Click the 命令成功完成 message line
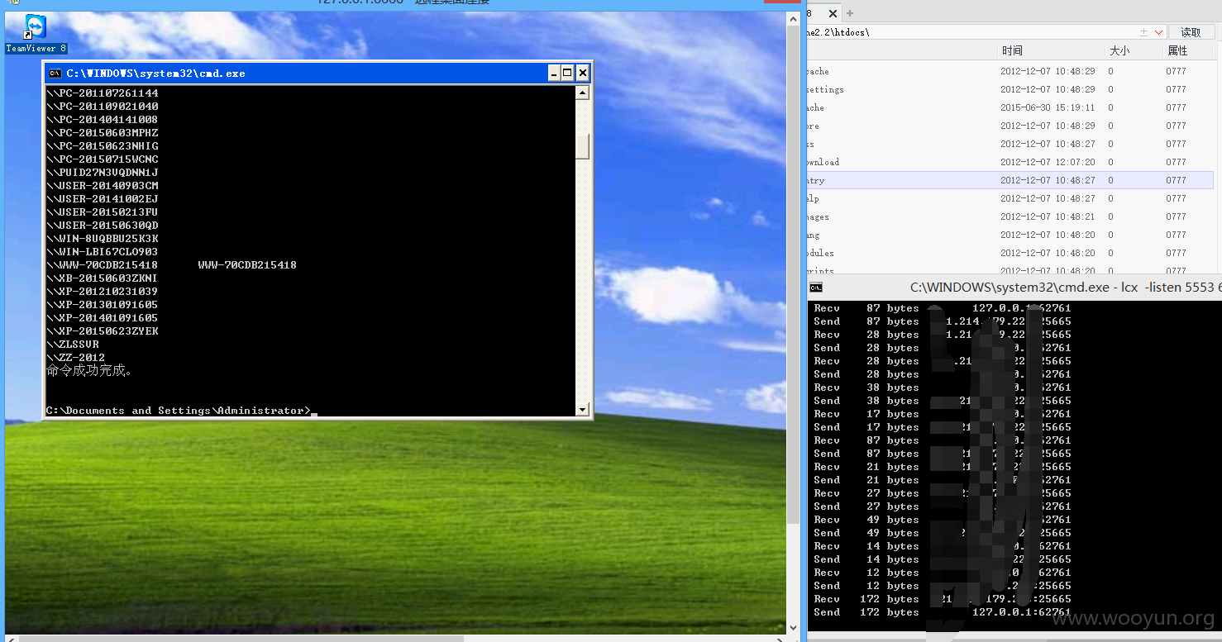The width and height of the screenshot is (1222, 642). [x=89, y=371]
